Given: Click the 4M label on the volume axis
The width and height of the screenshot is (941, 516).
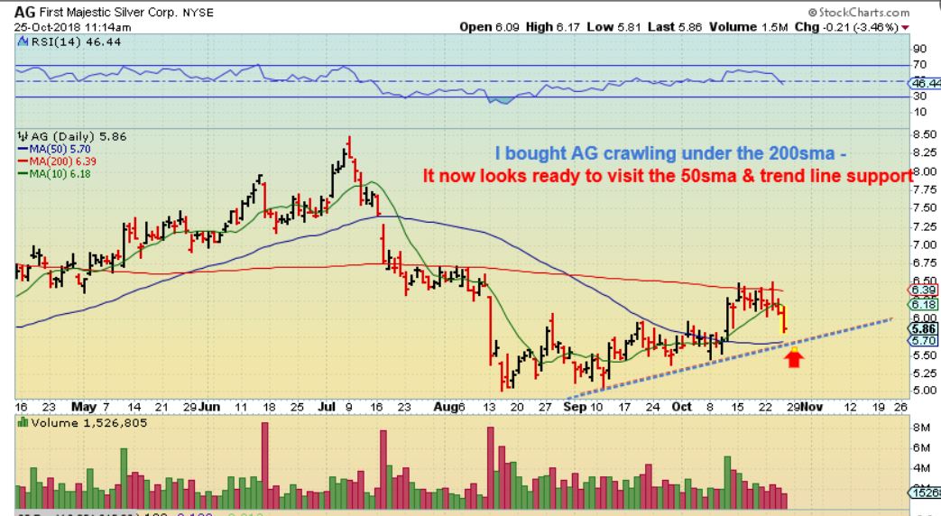Looking at the screenshot, I should (x=921, y=467).
